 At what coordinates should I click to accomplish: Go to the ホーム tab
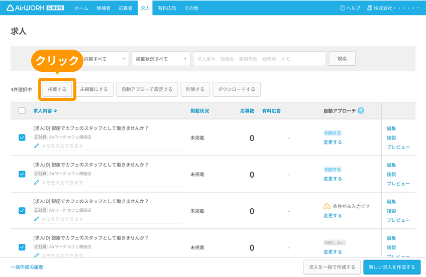(x=81, y=8)
